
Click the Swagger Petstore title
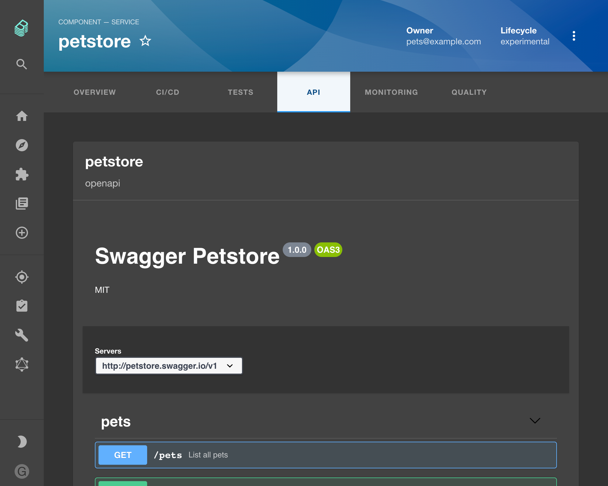187,256
